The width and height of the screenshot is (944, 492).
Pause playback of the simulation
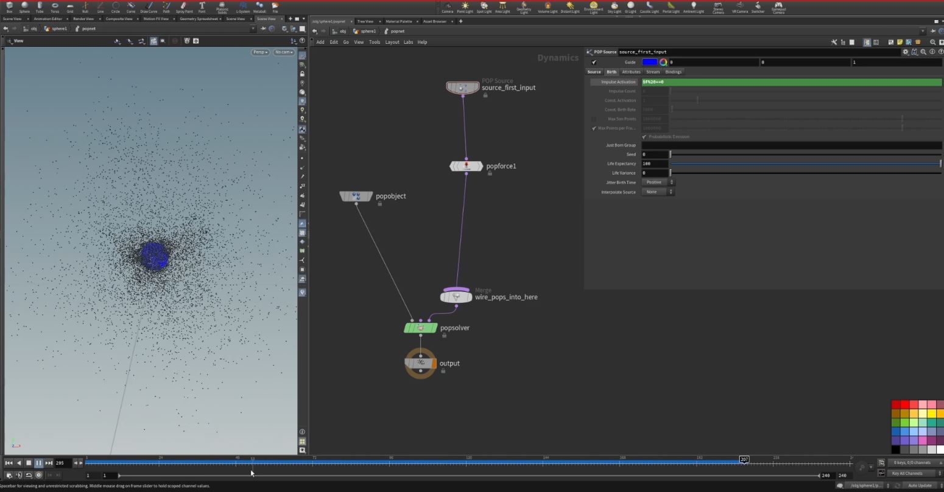tap(38, 463)
